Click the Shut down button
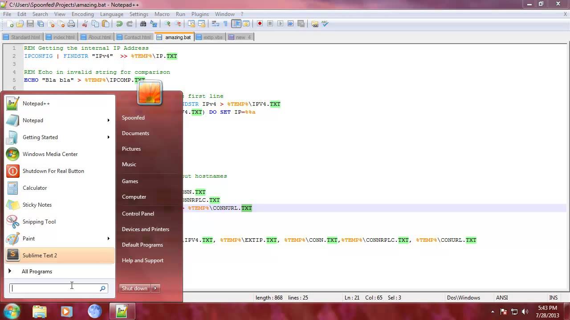570x320 pixels. click(135, 288)
